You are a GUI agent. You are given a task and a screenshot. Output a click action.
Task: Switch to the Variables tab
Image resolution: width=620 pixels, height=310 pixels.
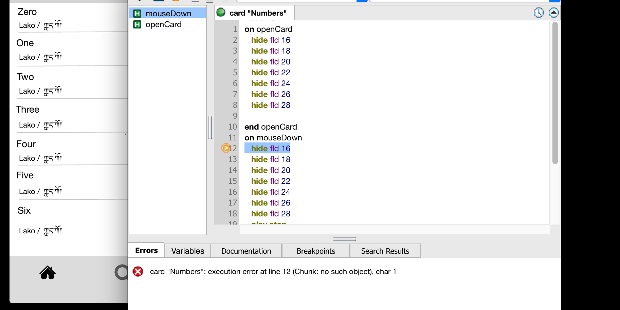click(187, 251)
